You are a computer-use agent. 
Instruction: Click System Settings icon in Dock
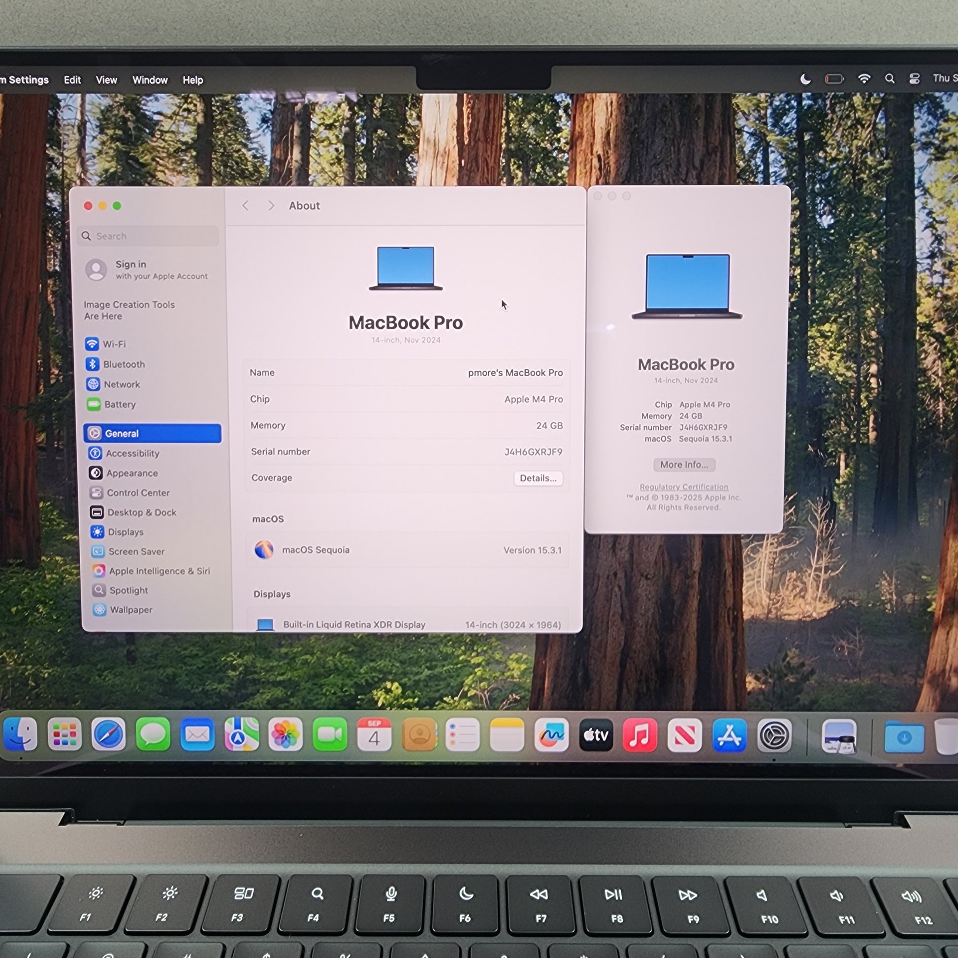pyautogui.click(x=774, y=736)
